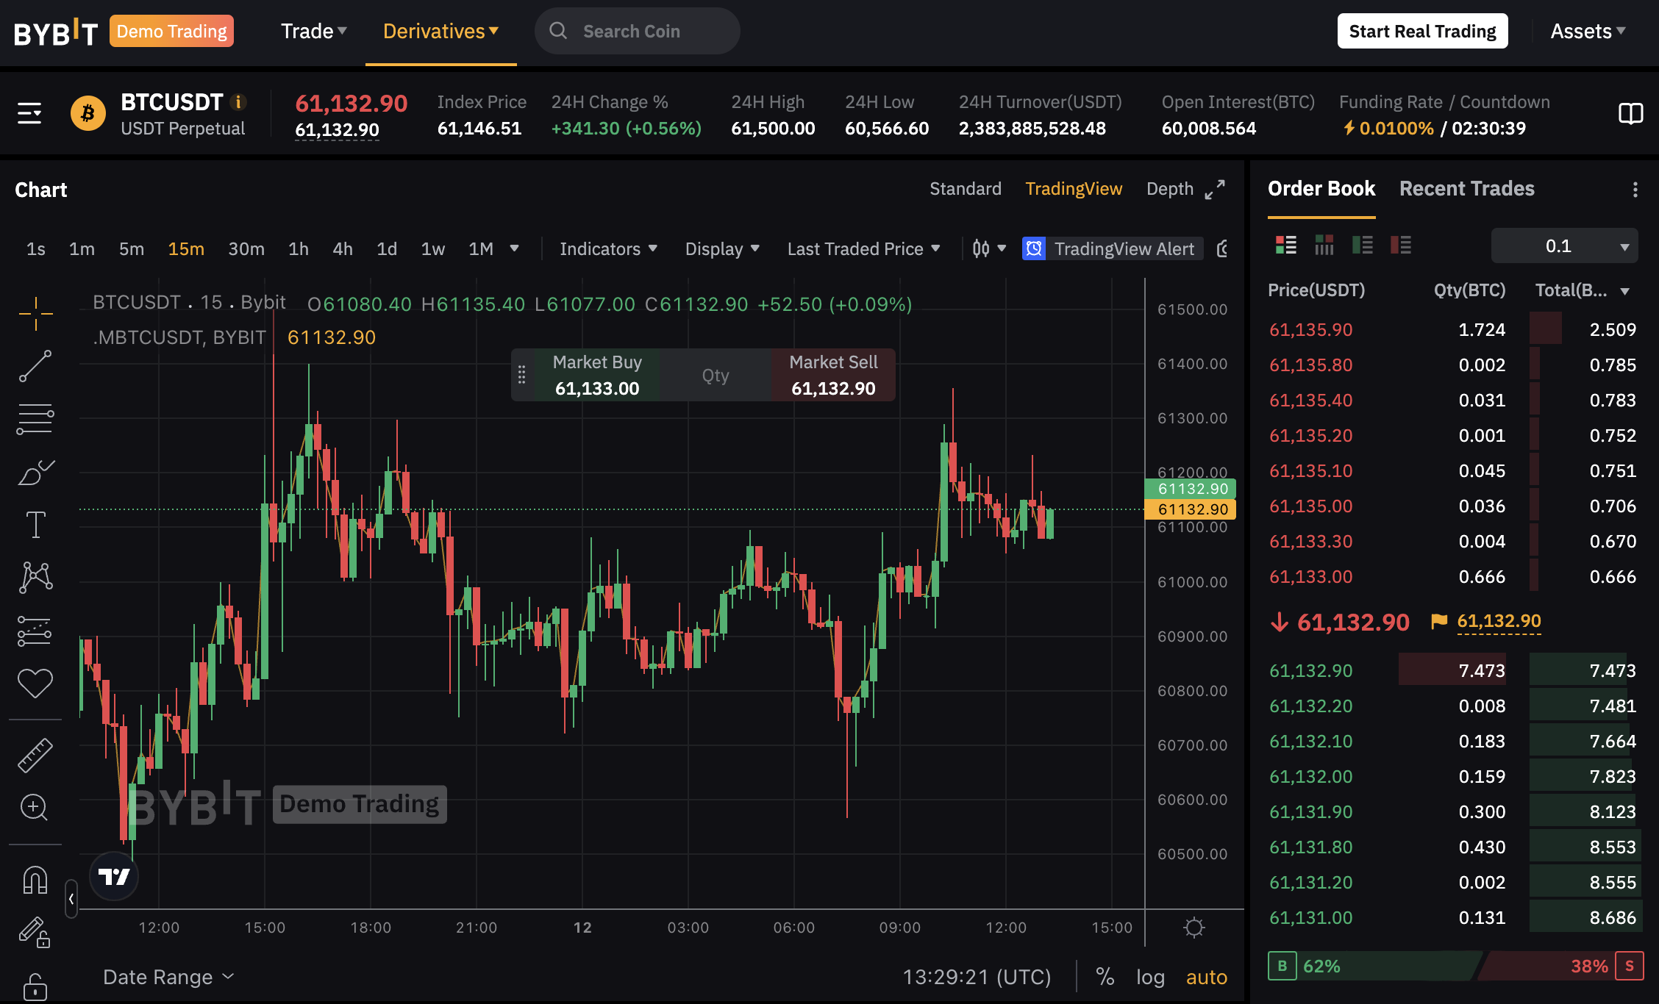The image size is (1659, 1004).
Task: Switch to the Recent Trades tab
Action: [1467, 187]
